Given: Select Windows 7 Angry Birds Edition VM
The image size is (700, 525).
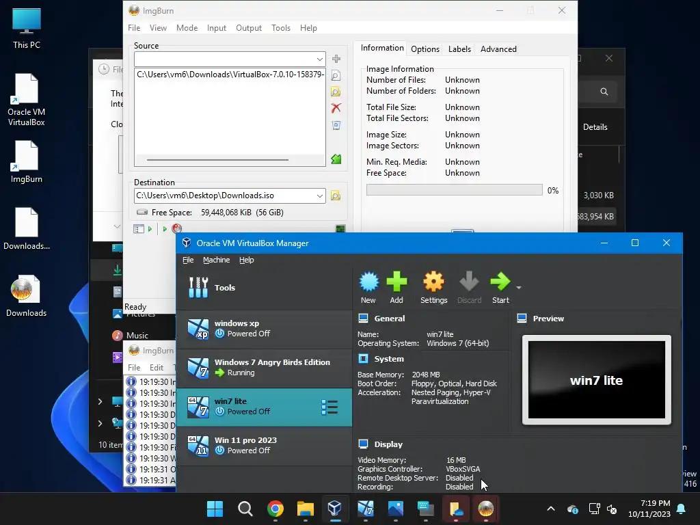Looking at the screenshot, I should click(x=264, y=368).
